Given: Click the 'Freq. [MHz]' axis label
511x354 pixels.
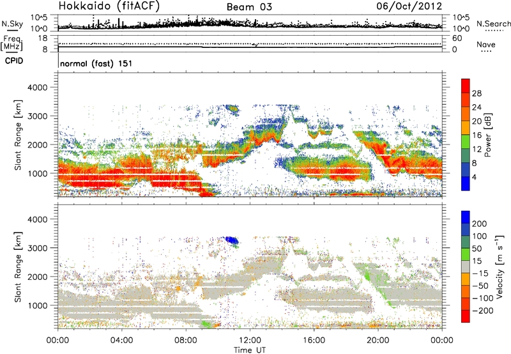Looking at the screenshot, I should (x=12, y=43).
